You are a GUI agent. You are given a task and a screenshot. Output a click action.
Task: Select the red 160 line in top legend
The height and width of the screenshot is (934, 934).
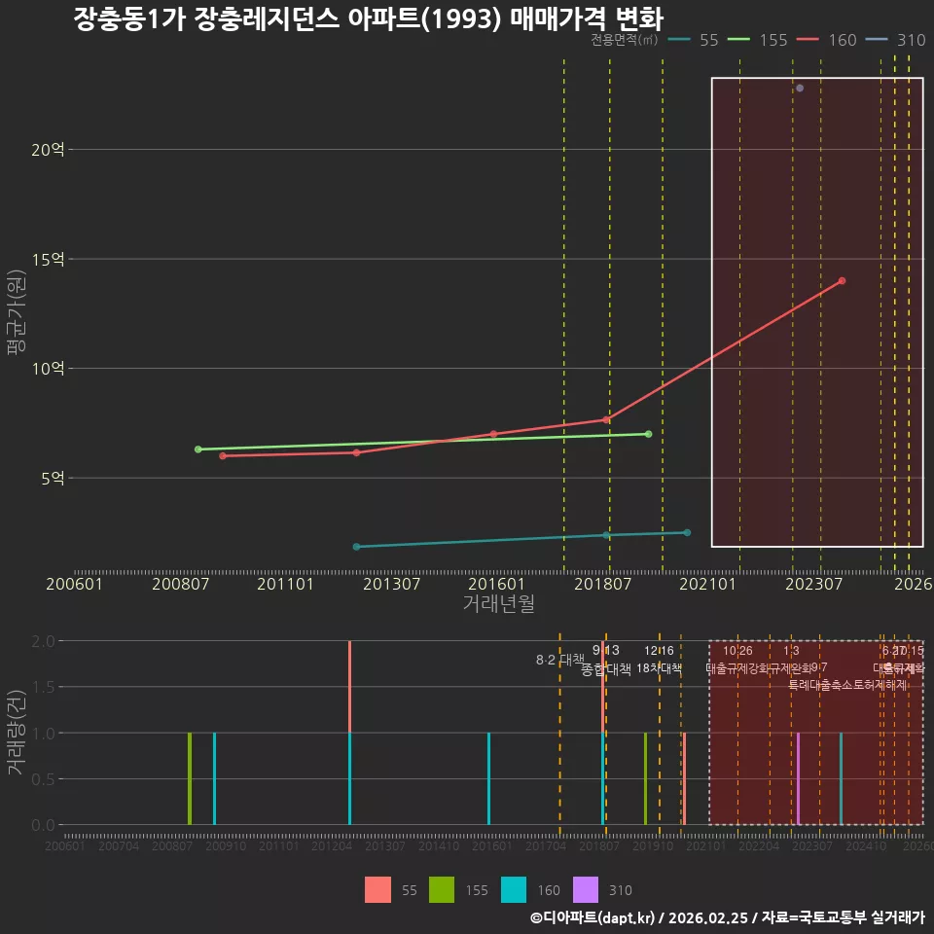808,40
